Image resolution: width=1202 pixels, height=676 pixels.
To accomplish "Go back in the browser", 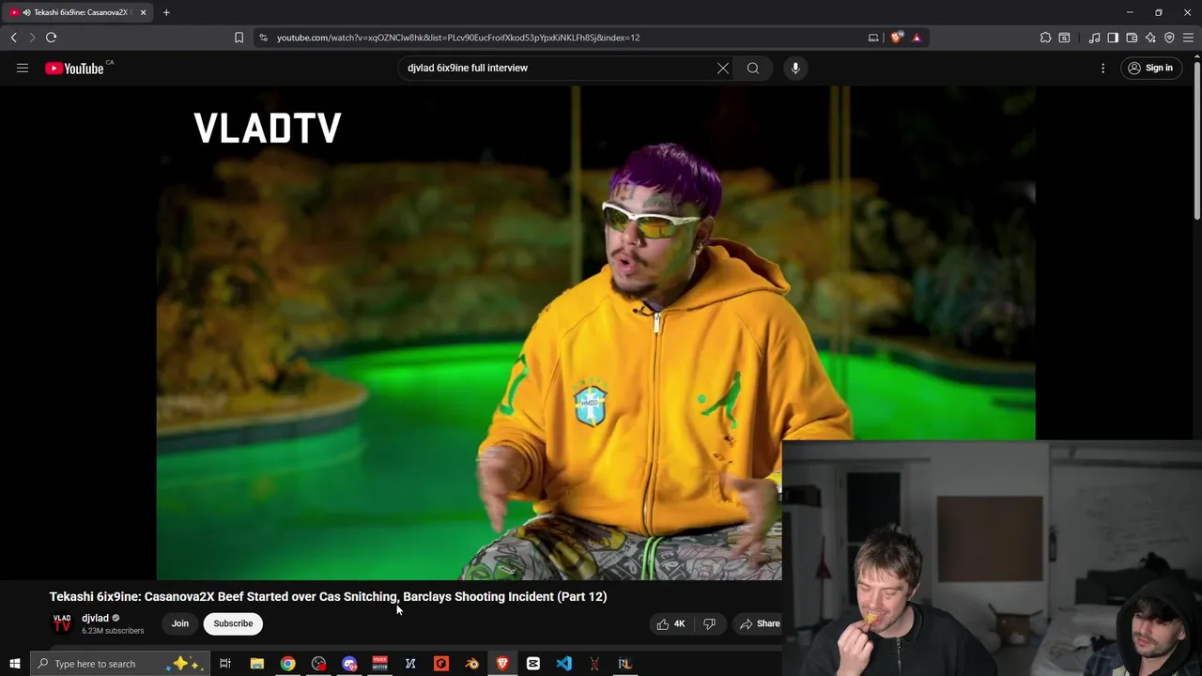I will (x=13, y=38).
